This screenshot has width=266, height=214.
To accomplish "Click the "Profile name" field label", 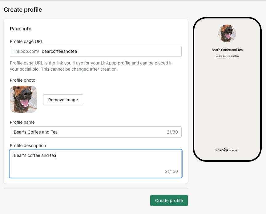I will tap(22, 122).
